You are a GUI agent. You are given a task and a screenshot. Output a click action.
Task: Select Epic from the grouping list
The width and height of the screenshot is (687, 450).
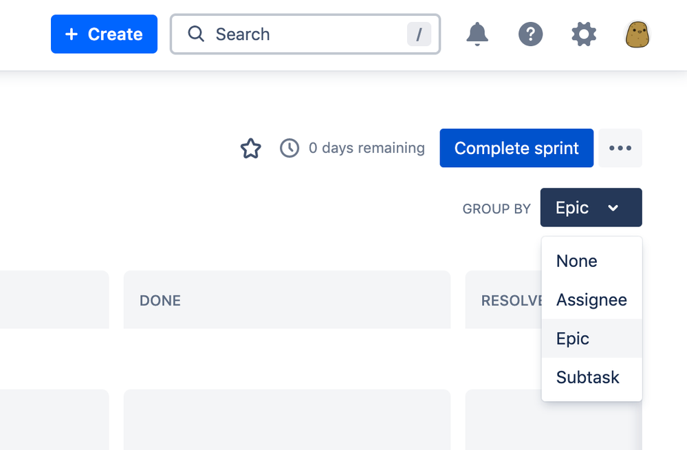point(573,338)
